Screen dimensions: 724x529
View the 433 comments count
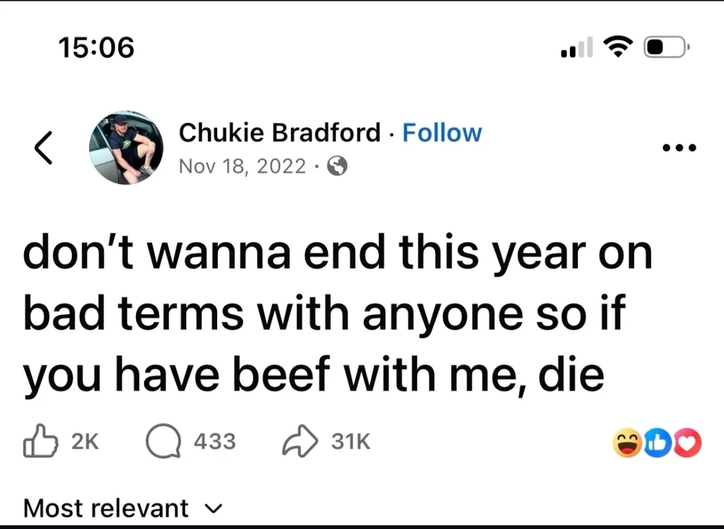coord(215,441)
